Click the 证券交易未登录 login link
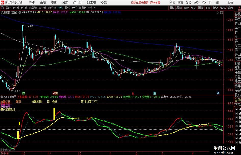 [140, 3]
